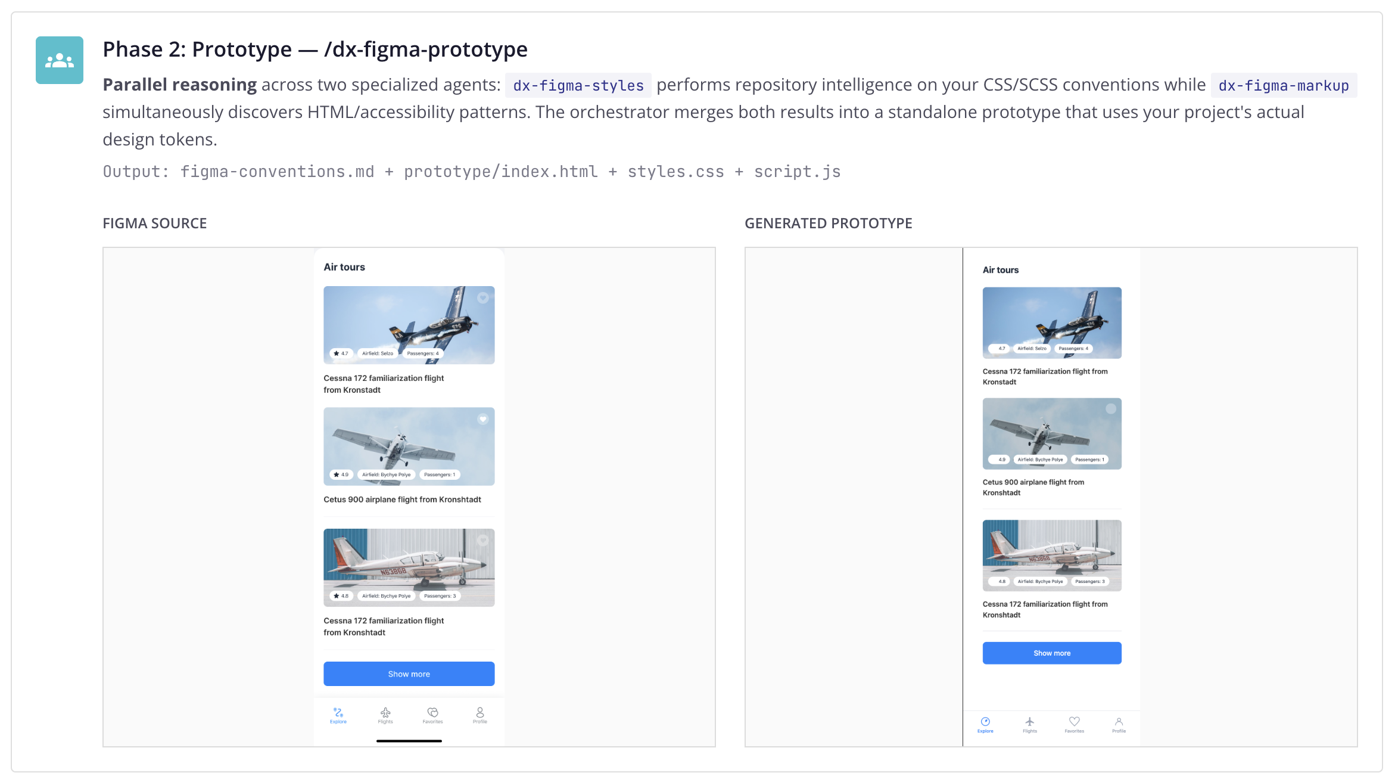Click the star icon in the 4.7 rating badge
The height and width of the screenshot is (782, 1395).
click(337, 353)
